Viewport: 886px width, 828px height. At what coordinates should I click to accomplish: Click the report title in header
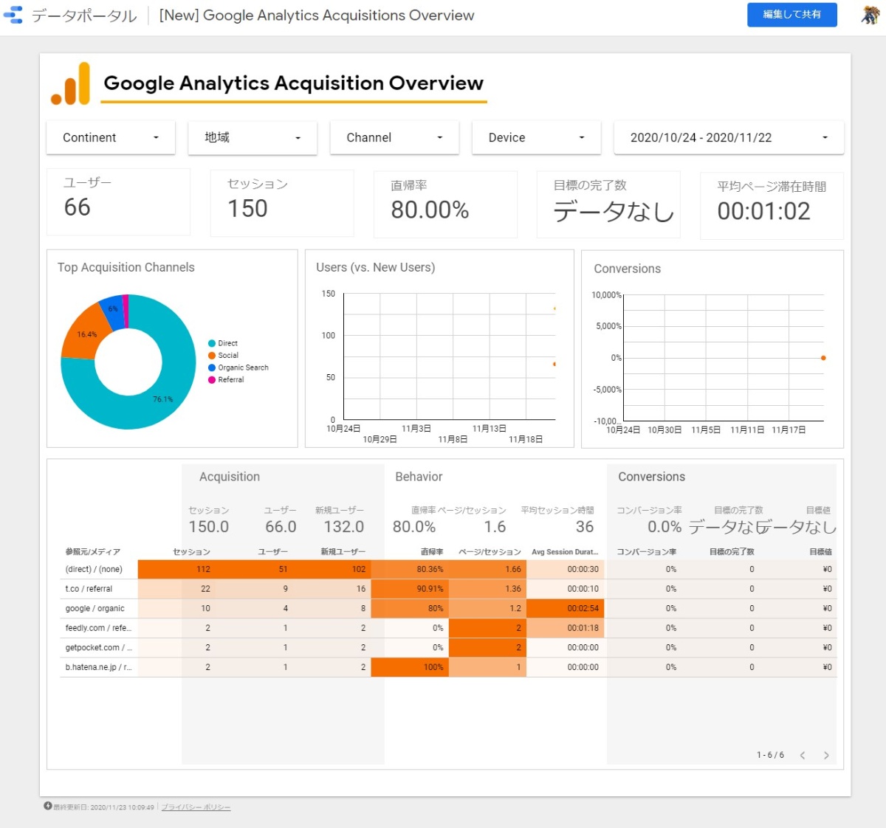point(317,15)
